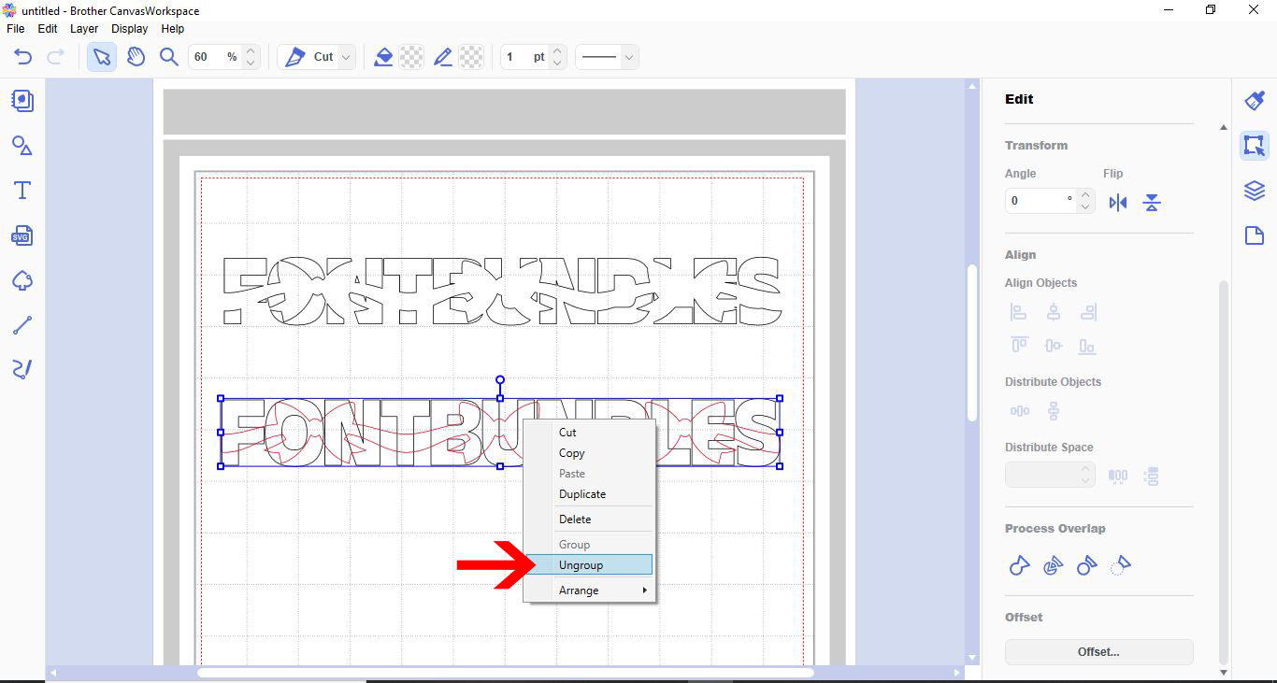
Task: Click the Subtract overlap icon
Action: pyautogui.click(x=1086, y=565)
